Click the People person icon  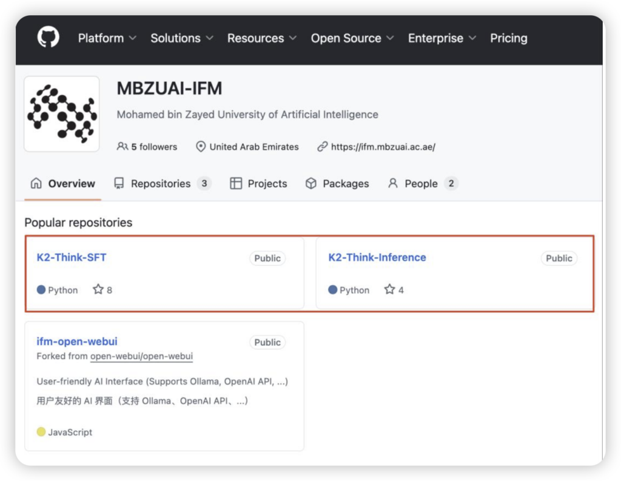tap(392, 183)
